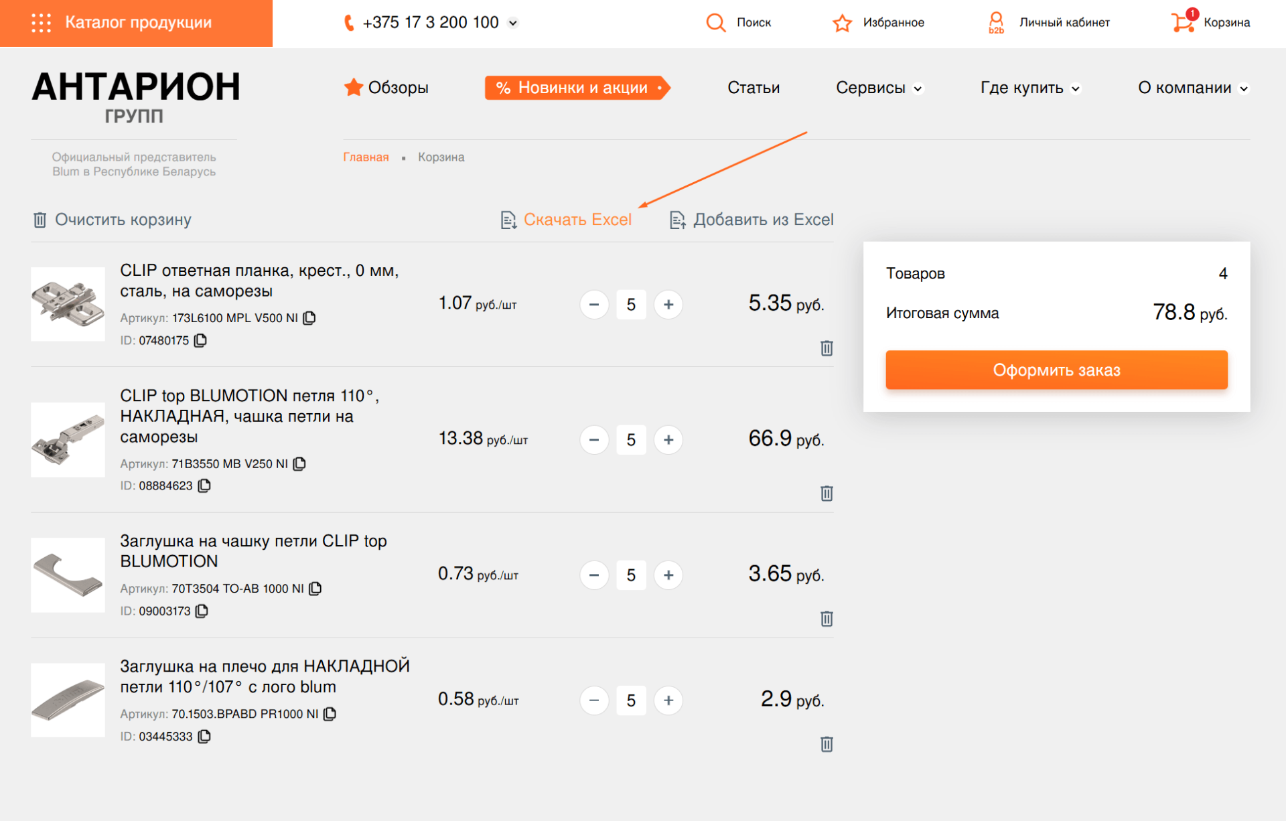Viewport: 1286px width, 821px height.
Task: Decrease quantity of CLIP top BLUMOTION петля
Action: click(594, 440)
